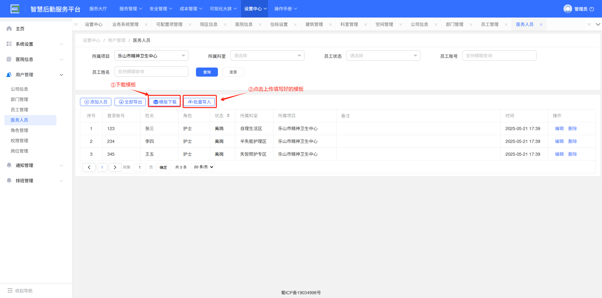Delete the 李四 row
This screenshot has height=298, width=602.
tap(573, 141)
